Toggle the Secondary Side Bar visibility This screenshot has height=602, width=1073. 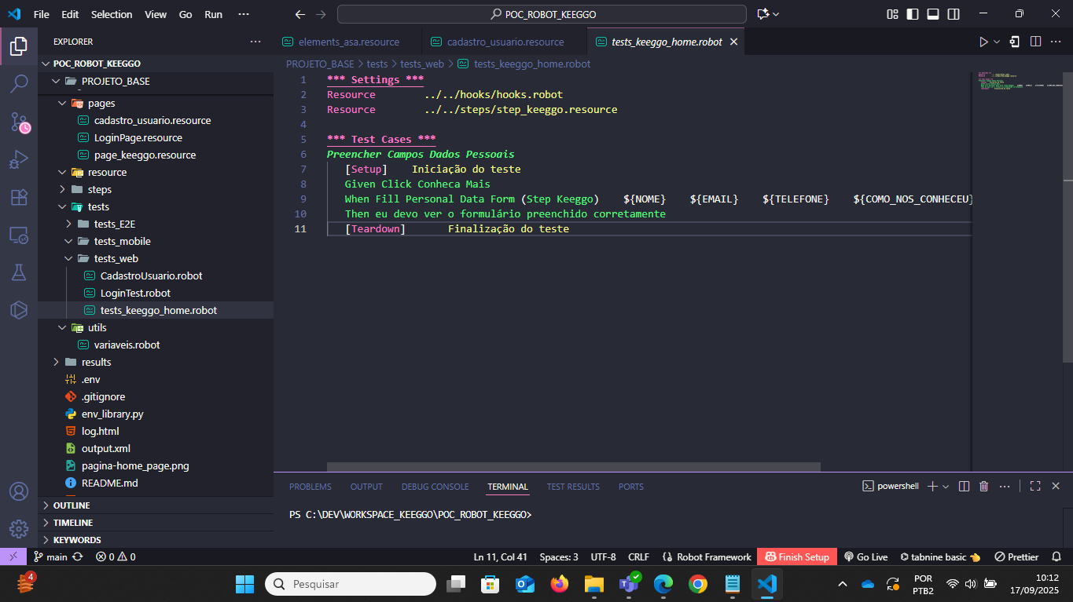click(954, 14)
